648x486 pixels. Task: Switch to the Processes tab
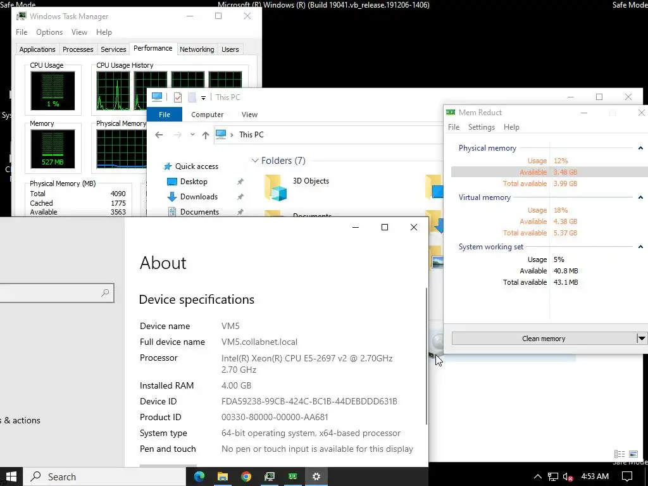pos(78,49)
